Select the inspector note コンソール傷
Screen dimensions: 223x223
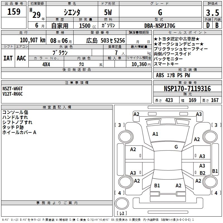tap(15, 112)
